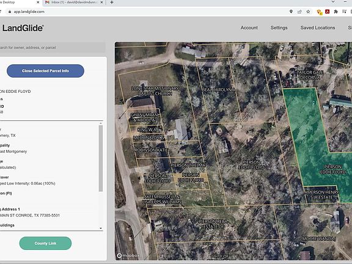The image size is (352, 264).
Task: Click the bookmark star icon in address bar
Action: (x=308, y=12)
